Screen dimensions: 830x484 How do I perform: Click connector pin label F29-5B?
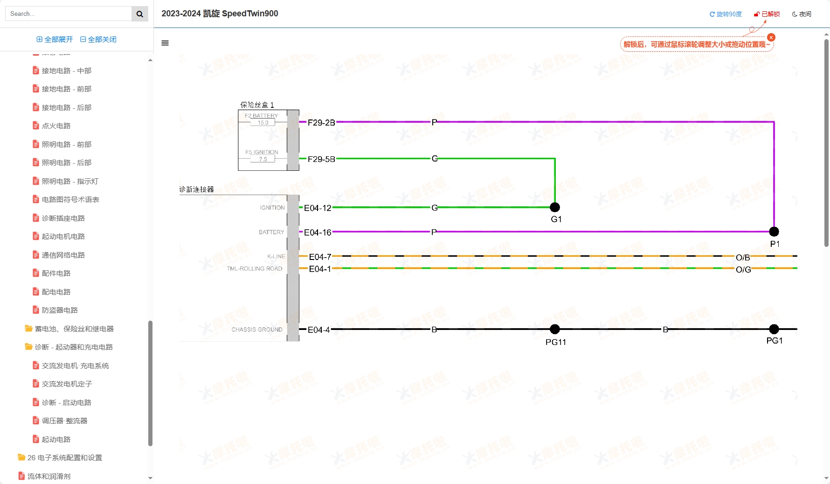pos(321,159)
